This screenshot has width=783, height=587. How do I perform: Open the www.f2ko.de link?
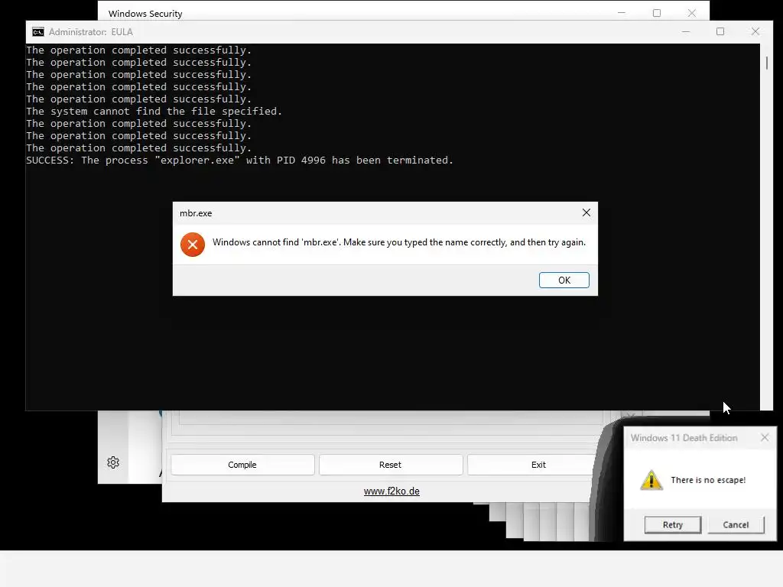[x=391, y=491]
